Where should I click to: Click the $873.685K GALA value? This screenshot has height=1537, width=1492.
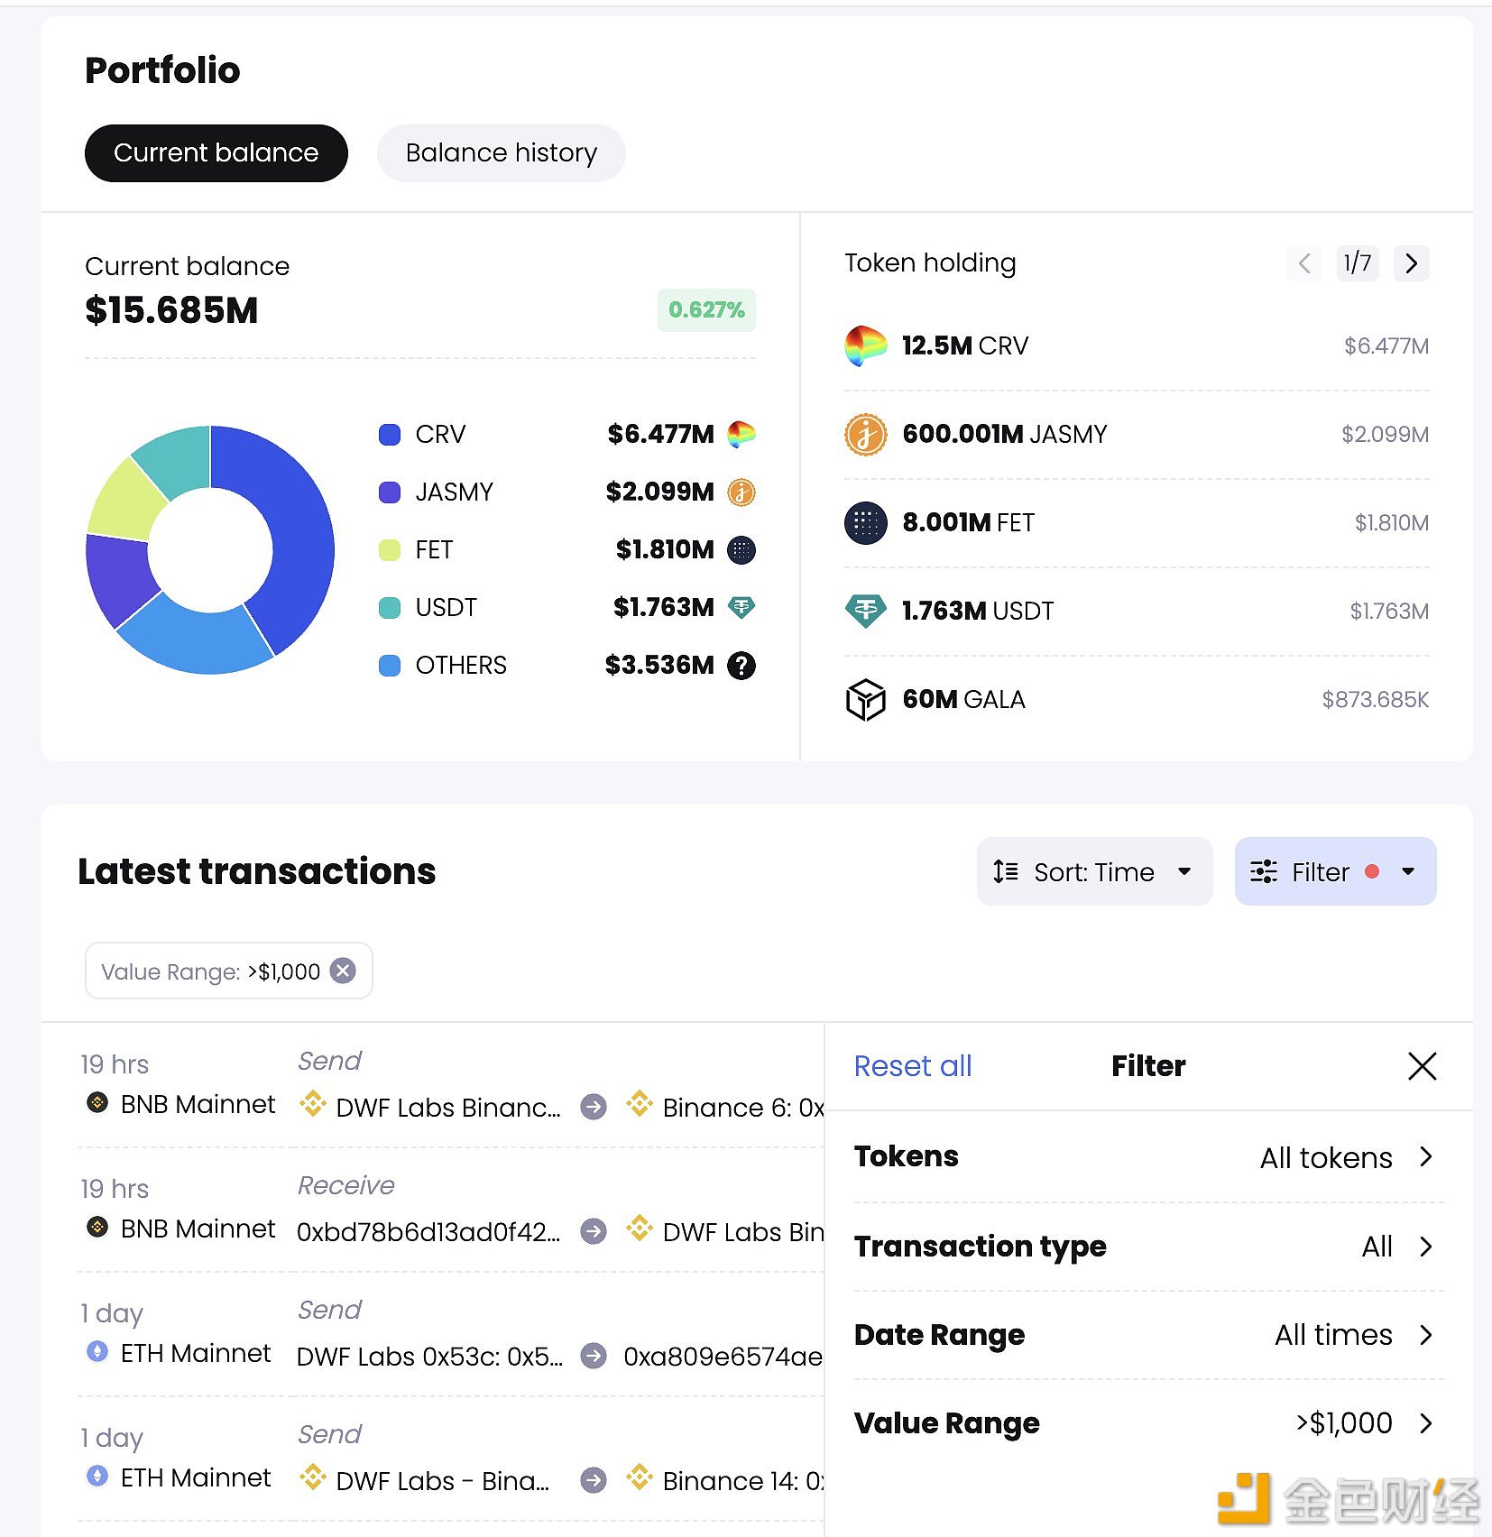pyautogui.click(x=1376, y=699)
